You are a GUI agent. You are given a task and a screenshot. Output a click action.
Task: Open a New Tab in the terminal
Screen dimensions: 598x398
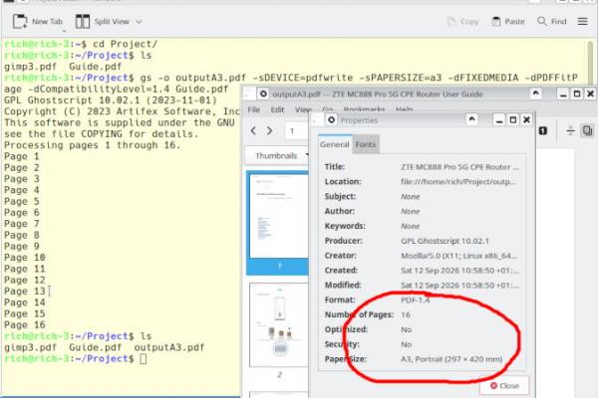click(38, 21)
